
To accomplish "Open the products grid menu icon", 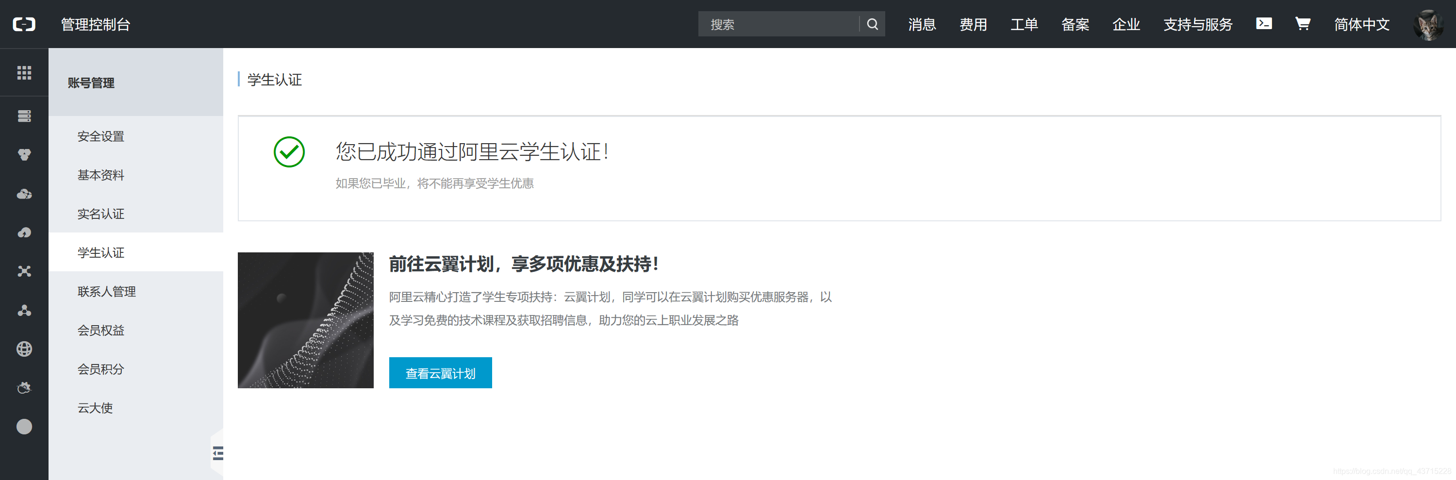I will [24, 72].
